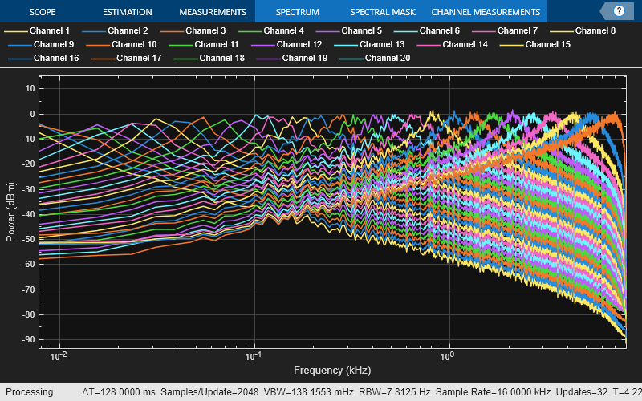Click VBW=138.1553 mHz status entry
642x401 pixels.
309,392
